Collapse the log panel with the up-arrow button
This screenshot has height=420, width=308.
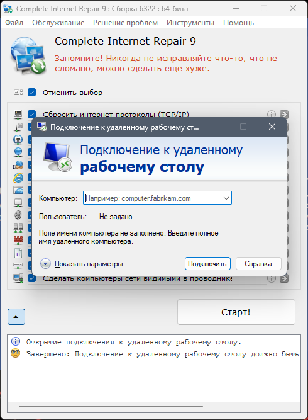tap(16, 317)
